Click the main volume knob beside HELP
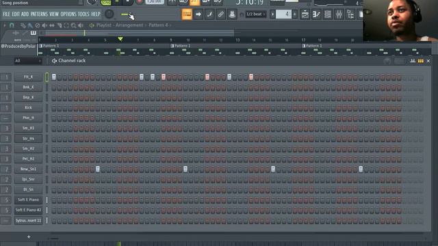The image size is (438, 246). click(x=109, y=14)
